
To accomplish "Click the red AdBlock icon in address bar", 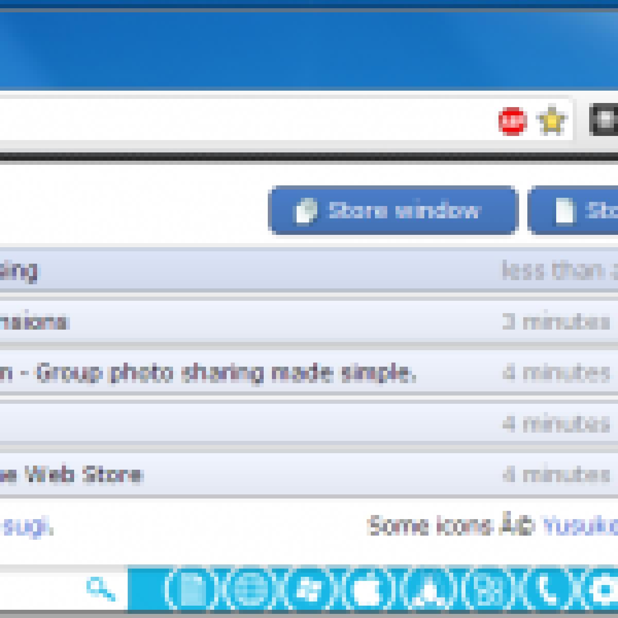I will click(x=512, y=122).
